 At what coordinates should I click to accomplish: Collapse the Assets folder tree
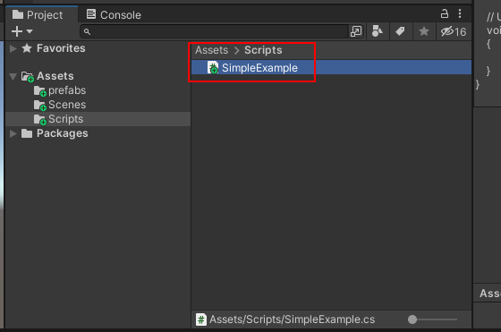(13, 76)
